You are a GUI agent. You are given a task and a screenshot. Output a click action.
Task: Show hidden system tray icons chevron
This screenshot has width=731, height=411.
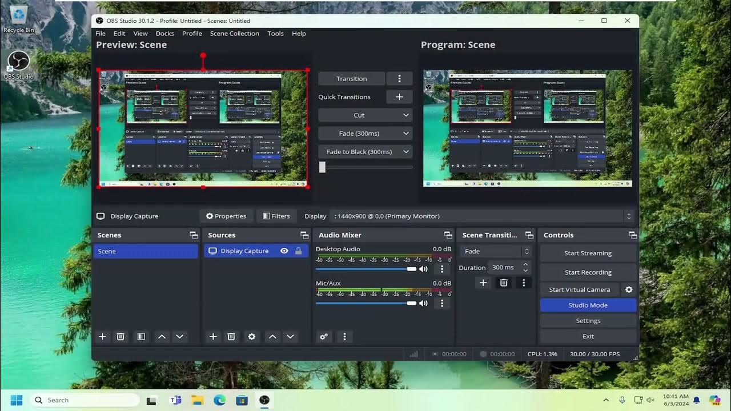pyautogui.click(x=606, y=400)
